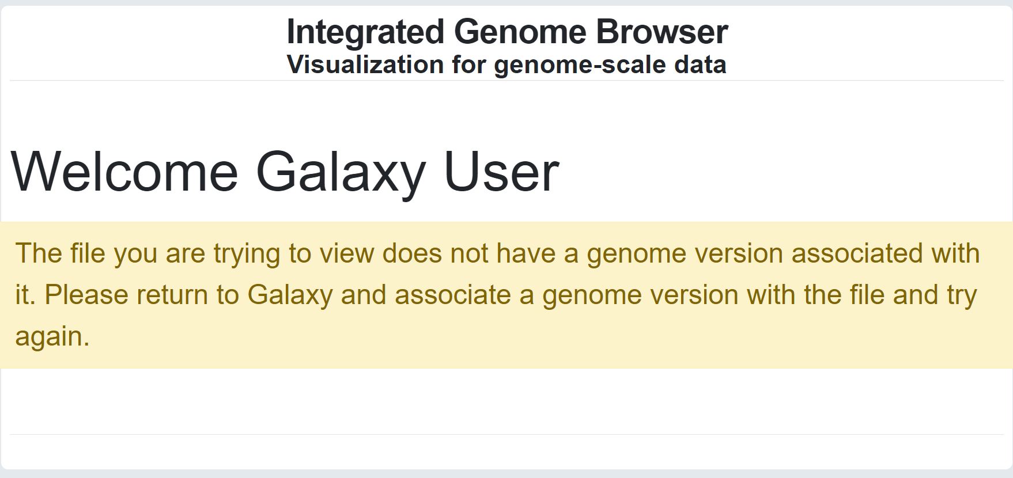This screenshot has width=1013, height=478.
Task: Click "Galaxy" inside the warning message
Action: 290,295
